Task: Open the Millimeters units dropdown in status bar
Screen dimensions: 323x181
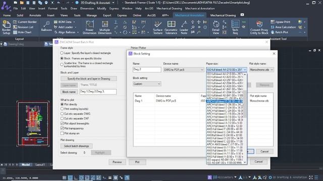Action: (x=236, y=177)
